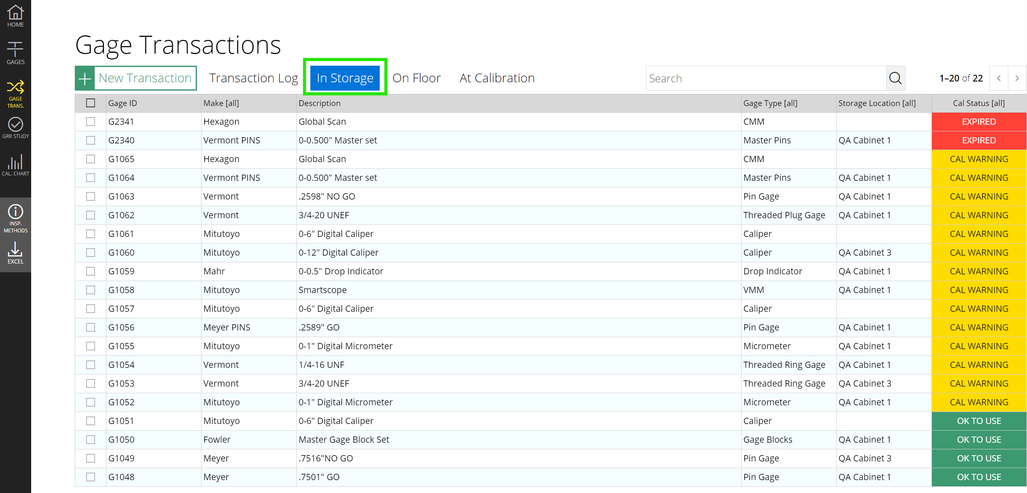1027x493 pixels.
Task: Open the Cal Status [all] filter
Action: 979,103
